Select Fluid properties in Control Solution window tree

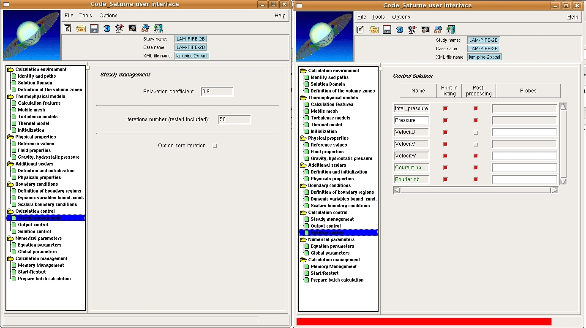327,152
